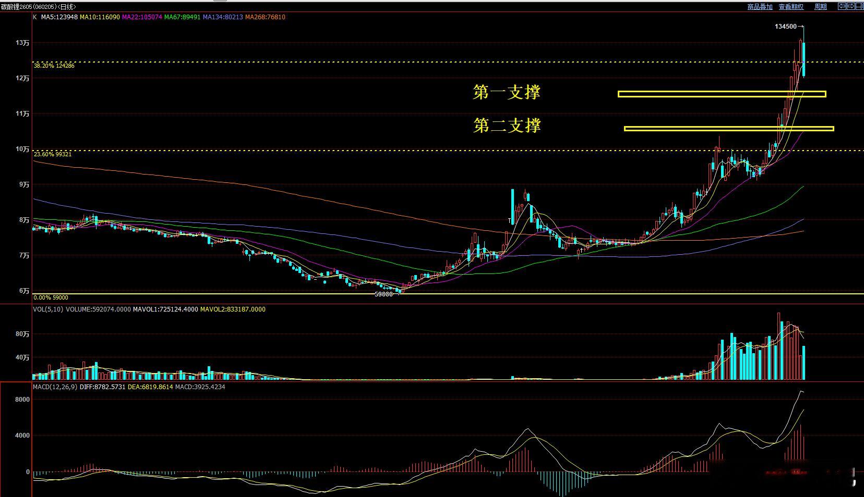Click the MACD:3925.4234 value

click(x=200, y=387)
